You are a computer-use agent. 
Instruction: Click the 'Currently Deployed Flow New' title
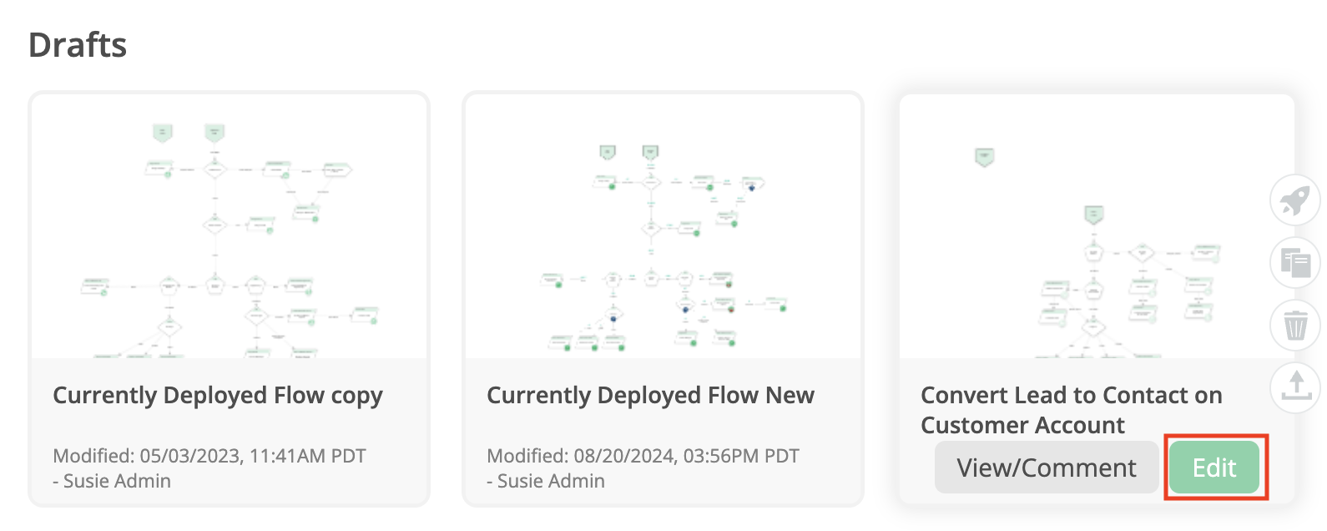tap(650, 396)
